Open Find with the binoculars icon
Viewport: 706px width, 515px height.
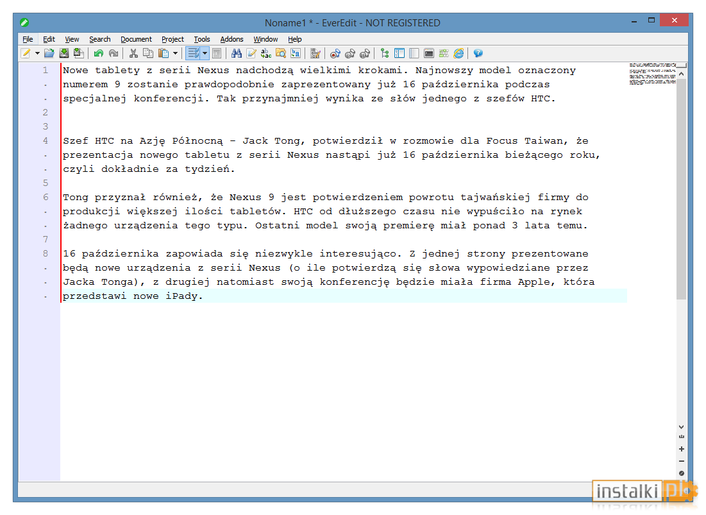(x=237, y=54)
